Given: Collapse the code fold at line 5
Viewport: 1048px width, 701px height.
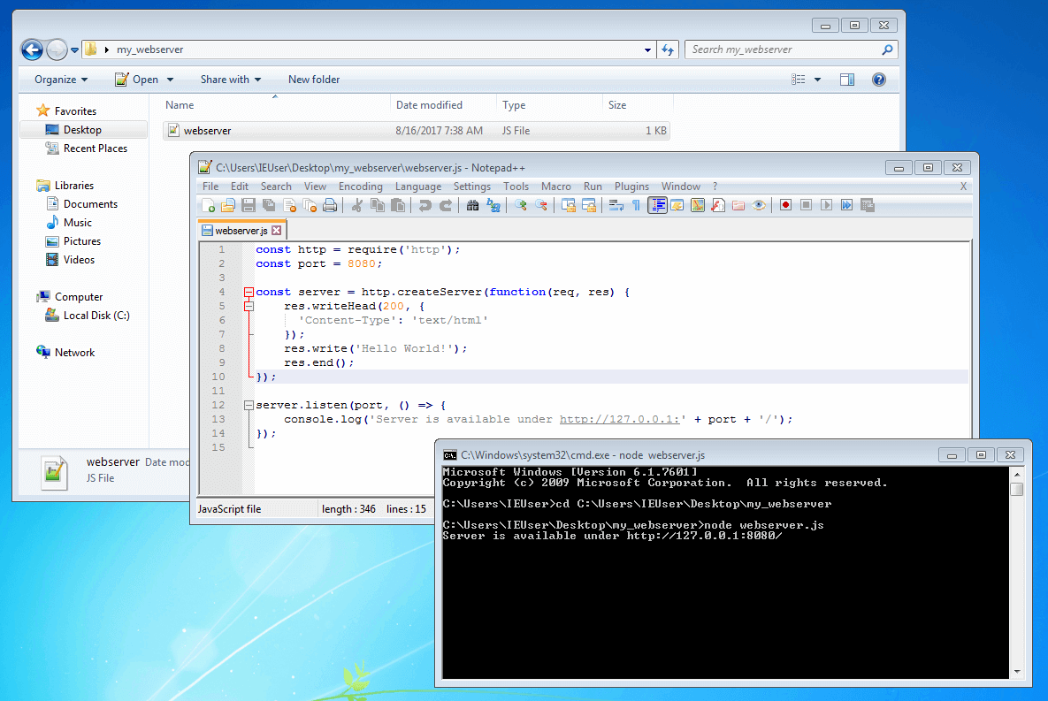Looking at the screenshot, I should [x=249, y=306].
